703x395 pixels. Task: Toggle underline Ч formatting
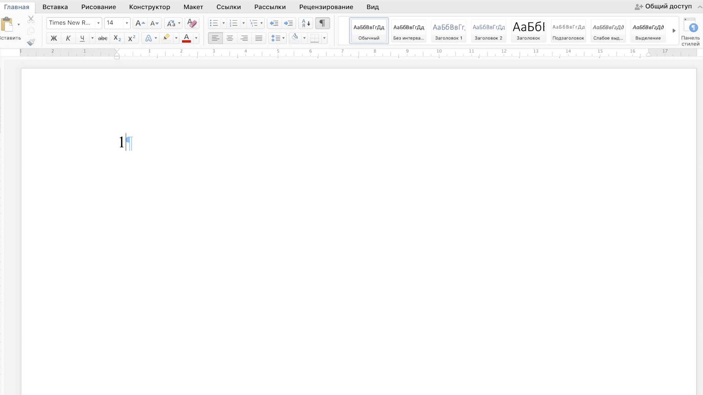point(82,38)
